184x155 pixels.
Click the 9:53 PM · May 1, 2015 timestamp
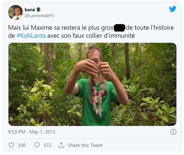coord(32,132)
